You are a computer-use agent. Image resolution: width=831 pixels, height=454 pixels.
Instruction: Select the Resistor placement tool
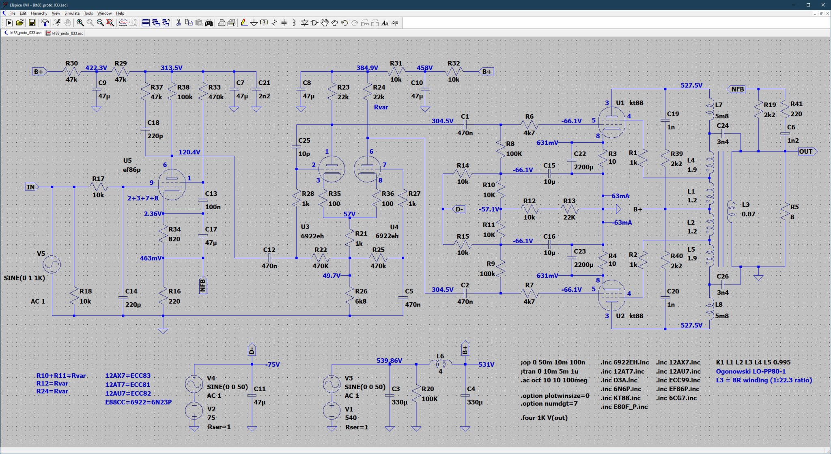point(274,23)
